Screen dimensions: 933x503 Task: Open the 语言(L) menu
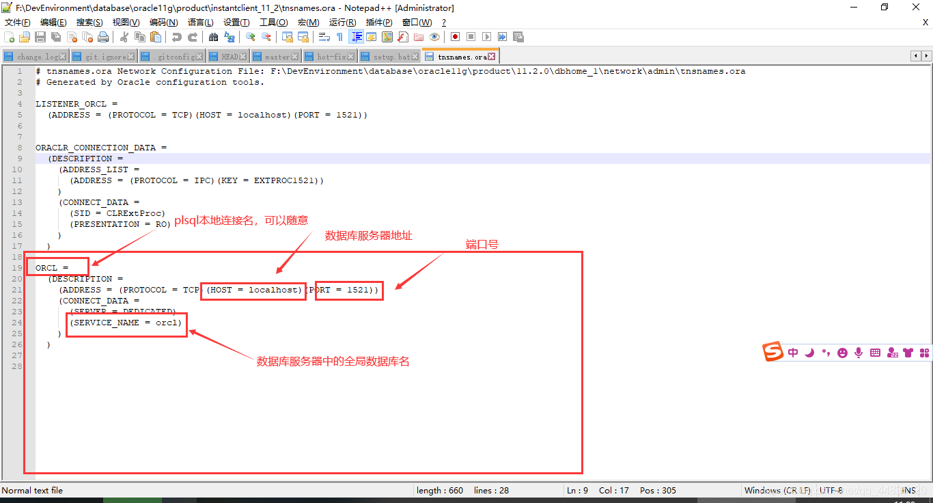click(x=200, y=23)
